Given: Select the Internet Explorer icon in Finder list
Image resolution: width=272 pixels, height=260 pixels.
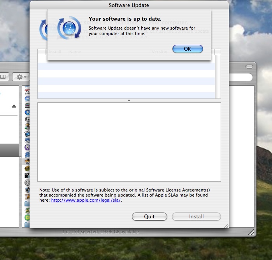Looking at the screenshot, I should tap(27, 154).
